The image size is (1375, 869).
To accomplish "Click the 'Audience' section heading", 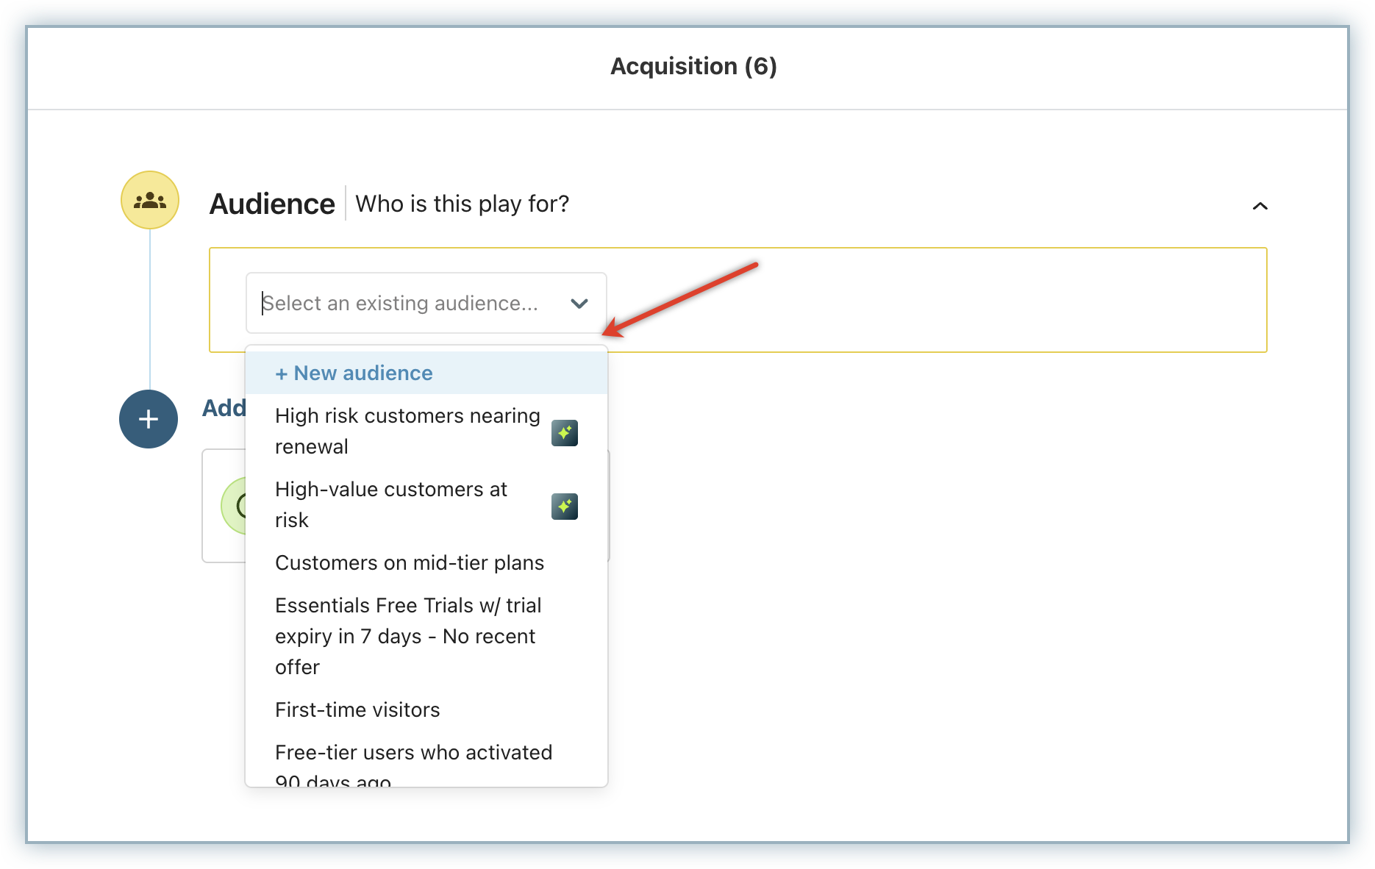I will pos(272,204).
